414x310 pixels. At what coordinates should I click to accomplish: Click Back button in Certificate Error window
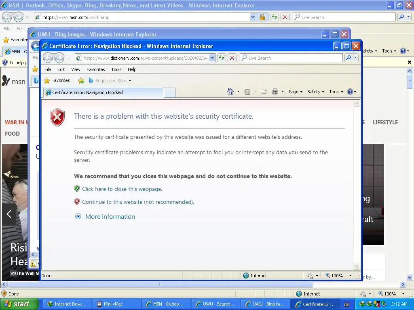pos(48,58)
